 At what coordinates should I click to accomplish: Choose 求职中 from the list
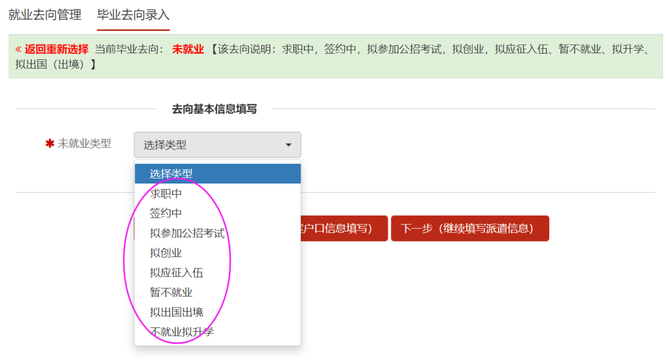(x=218, y=193)
